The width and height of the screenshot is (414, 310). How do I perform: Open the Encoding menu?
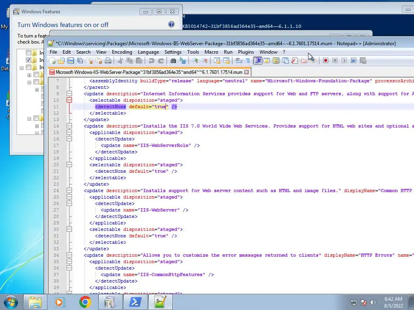pyautogui.click(x=122, y=52)
